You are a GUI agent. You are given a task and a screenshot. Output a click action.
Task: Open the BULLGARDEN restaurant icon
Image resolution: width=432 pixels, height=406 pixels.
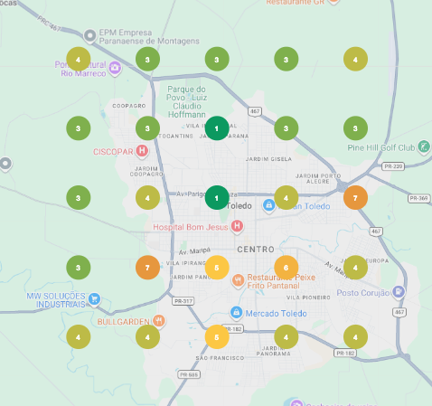(159, 321)
